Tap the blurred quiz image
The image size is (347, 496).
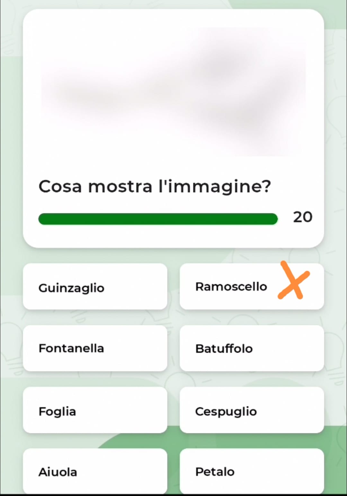(x=173, y=92)
